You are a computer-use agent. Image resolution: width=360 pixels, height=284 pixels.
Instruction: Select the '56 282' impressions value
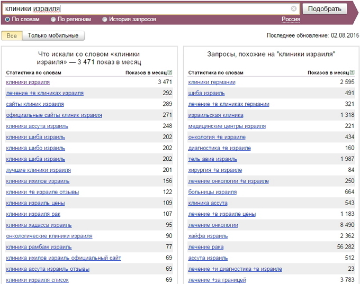click(x=346, y=247)
